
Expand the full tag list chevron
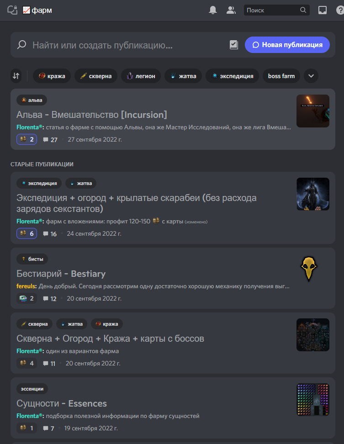[311, 76]
